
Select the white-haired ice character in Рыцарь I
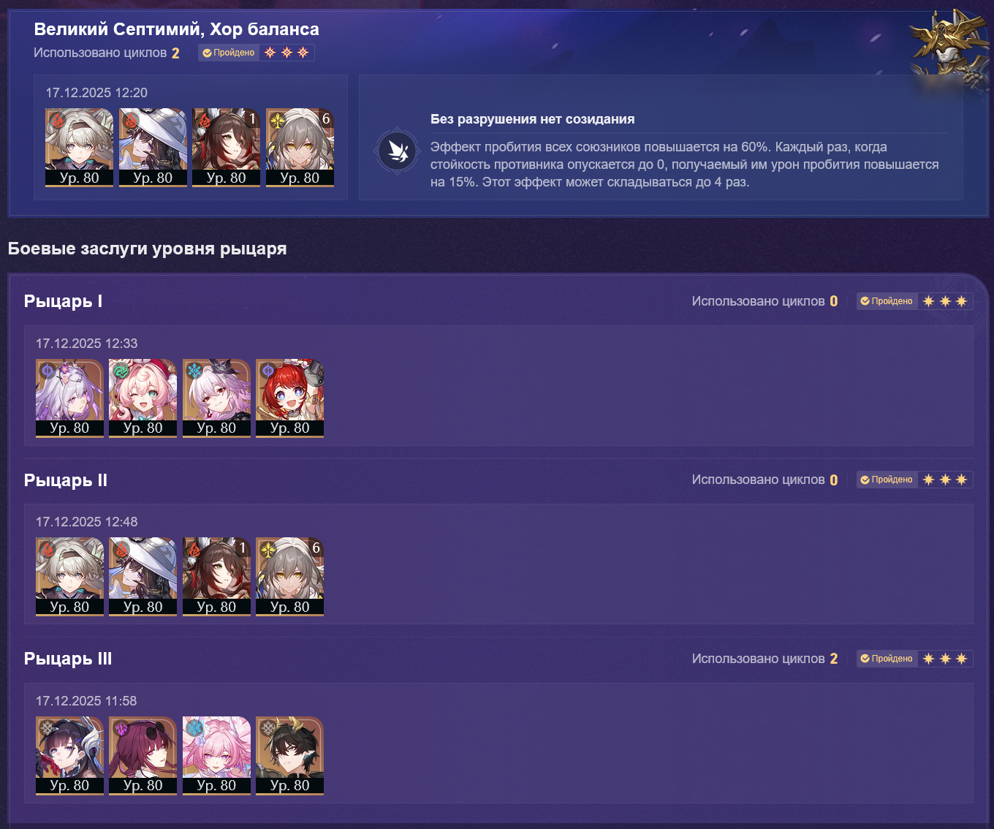tap(216, 398)
